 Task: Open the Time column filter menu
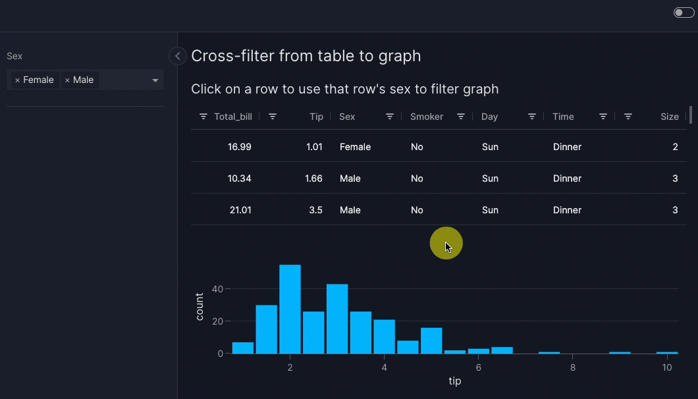[x=603, y=117]
